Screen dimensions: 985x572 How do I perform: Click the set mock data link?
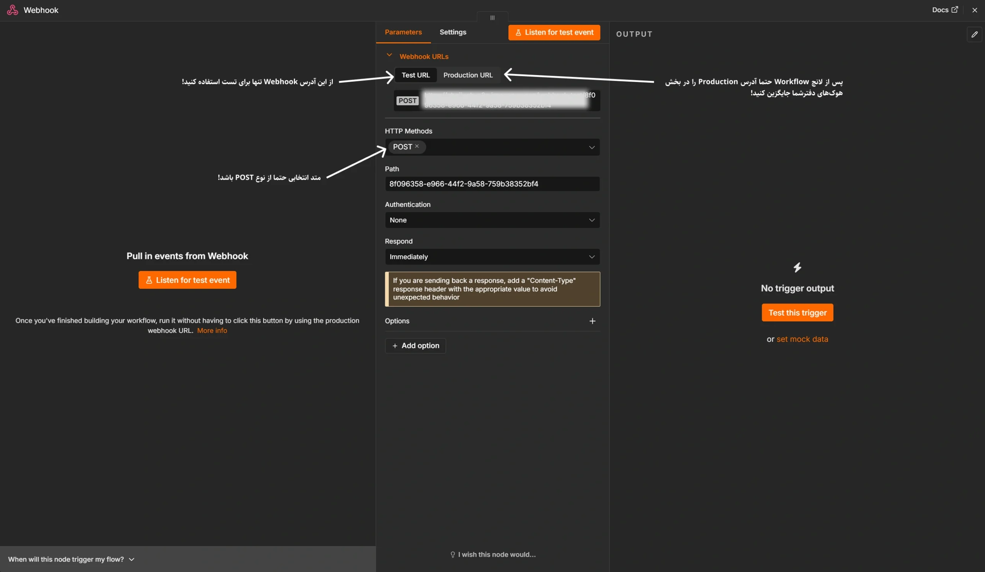coord(802,340)
